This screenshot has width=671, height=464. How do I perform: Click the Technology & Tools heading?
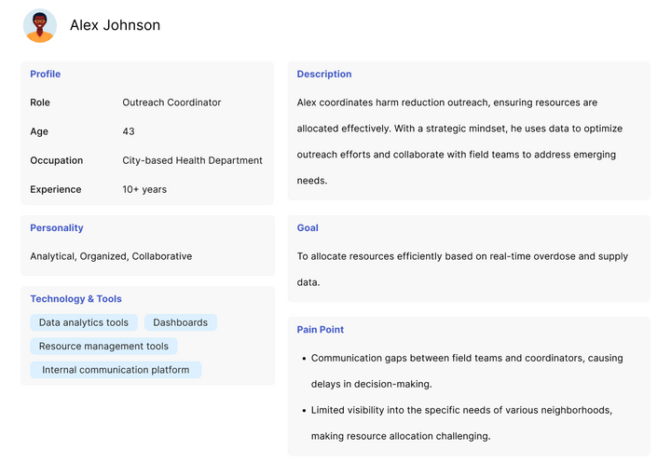[75, 299]
